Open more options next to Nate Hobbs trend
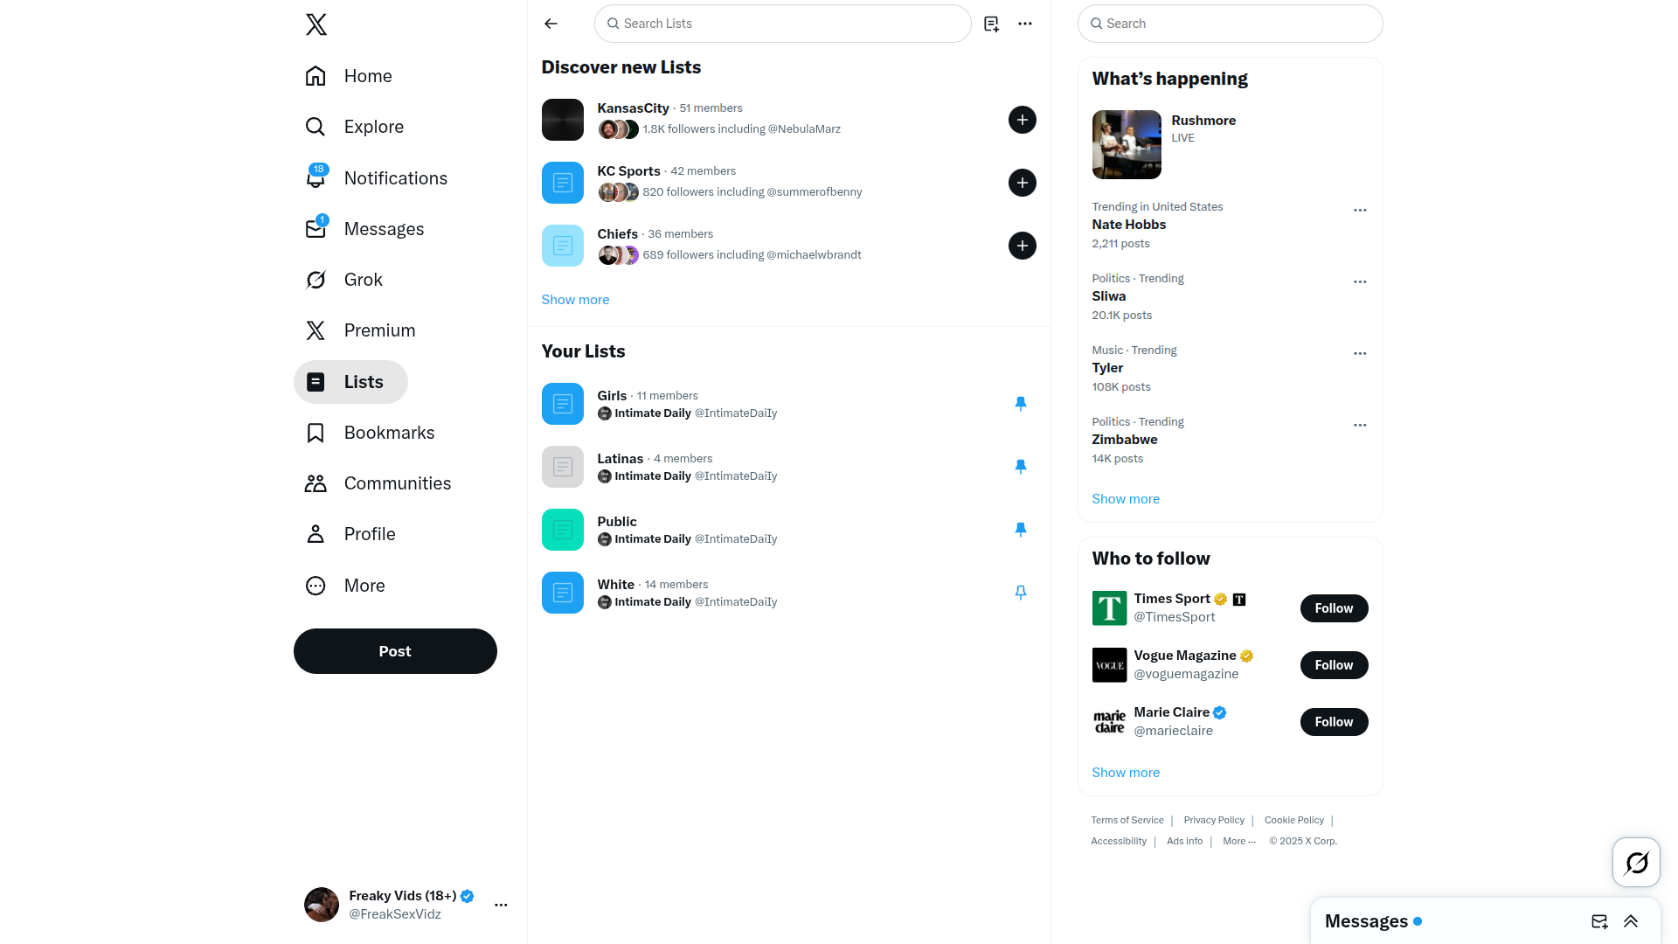The width and height of the screenshot is (1678, 944). click(1360, 210)
